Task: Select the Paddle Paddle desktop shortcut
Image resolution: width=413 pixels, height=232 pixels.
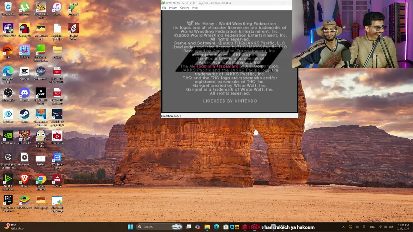Action: coord(41,139)
